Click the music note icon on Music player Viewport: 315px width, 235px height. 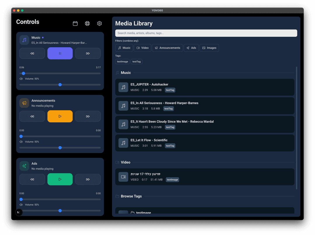click(x=24, y=40)
